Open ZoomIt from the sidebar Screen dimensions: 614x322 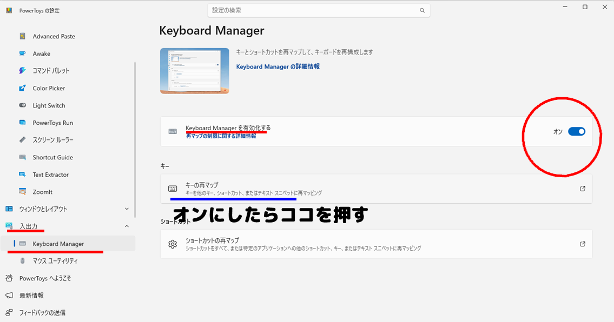point(42,192)
